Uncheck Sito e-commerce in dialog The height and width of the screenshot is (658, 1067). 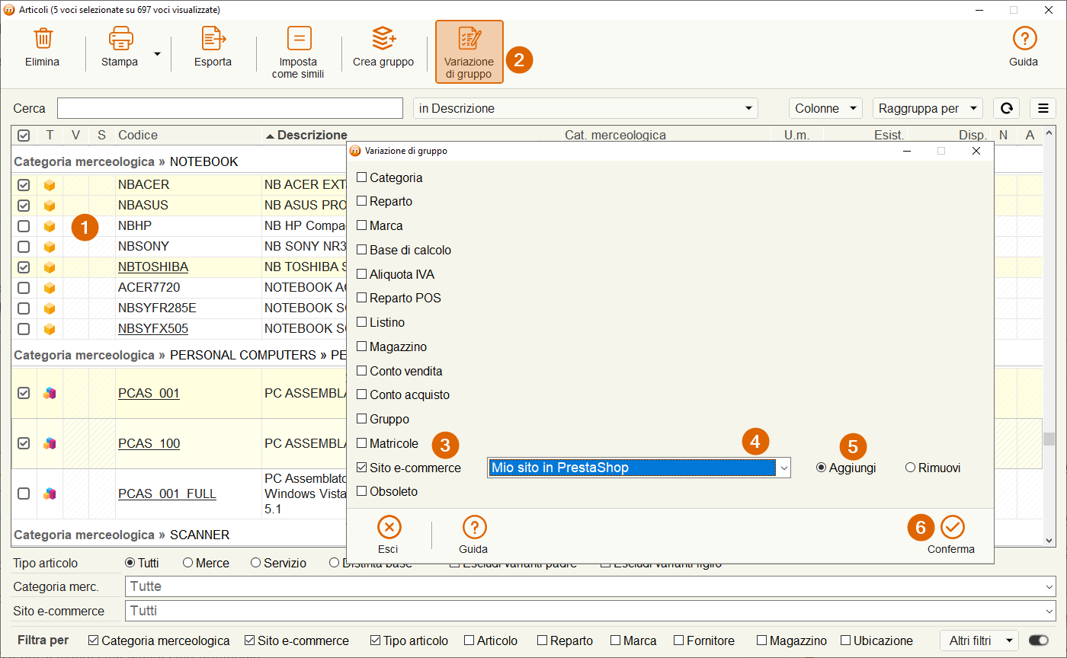tap(362, 468)
